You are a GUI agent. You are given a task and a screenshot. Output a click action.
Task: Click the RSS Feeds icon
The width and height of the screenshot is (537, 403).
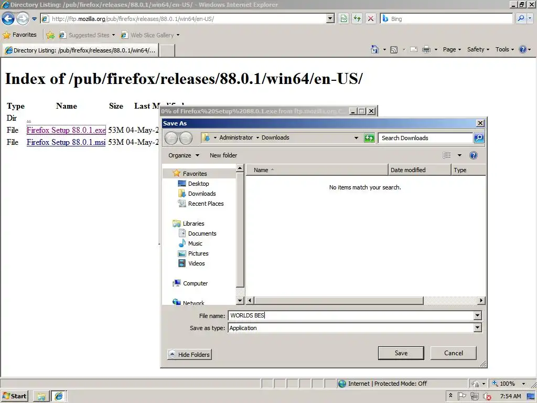pyautogui.click(x=394, y=50)
